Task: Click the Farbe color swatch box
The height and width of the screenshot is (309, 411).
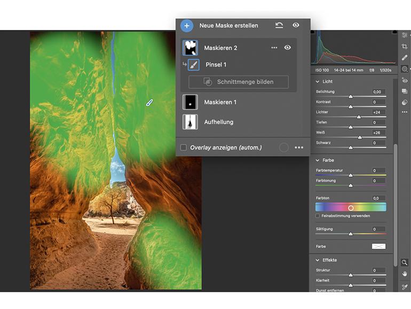Action: tap(378, 246)
